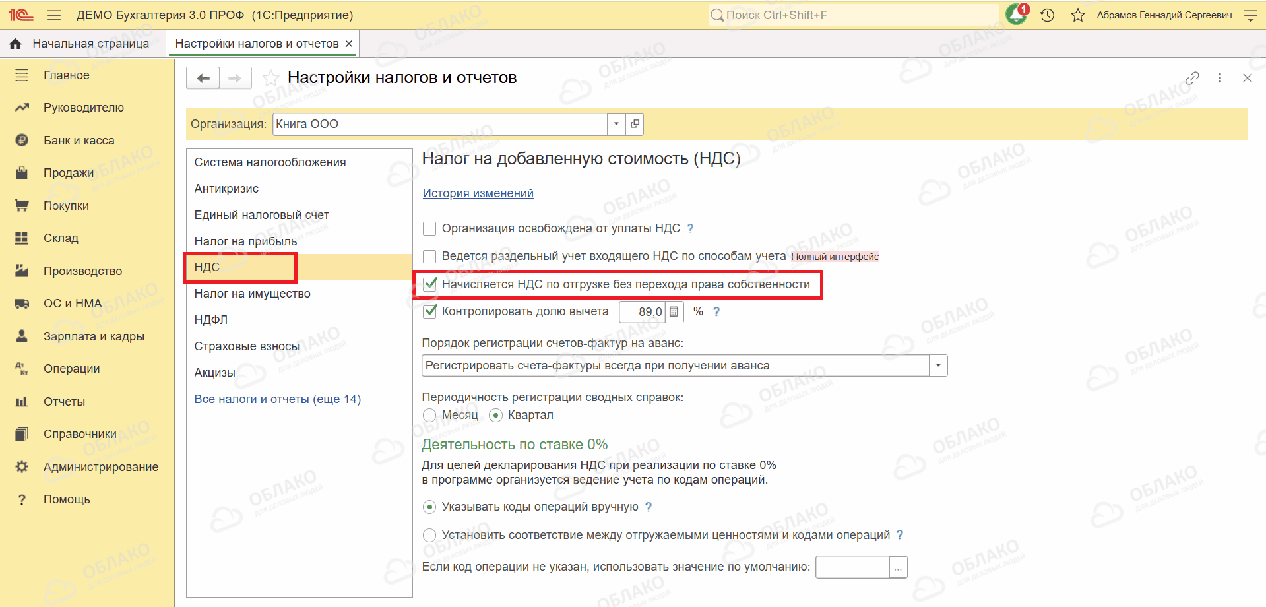Show help for deduction share control
Screen dimensions: 1266x607
(716, 312)
